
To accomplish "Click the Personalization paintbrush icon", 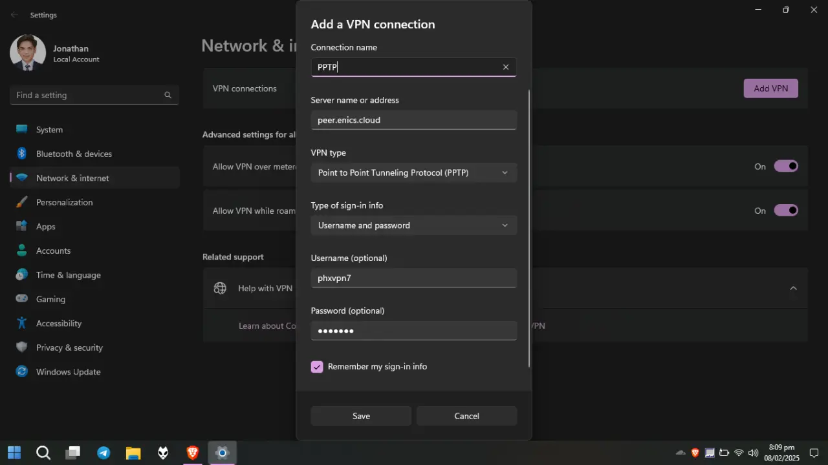I will (x=22, y=202).
